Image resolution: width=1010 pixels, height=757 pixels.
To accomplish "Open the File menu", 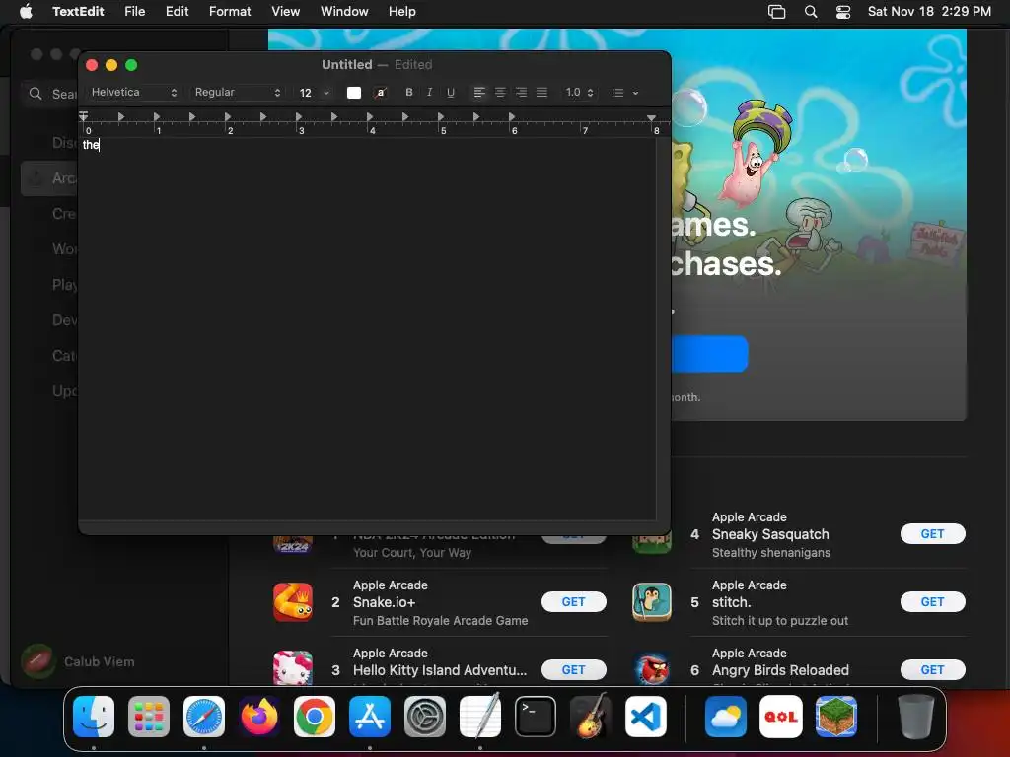I will [134, 11].
